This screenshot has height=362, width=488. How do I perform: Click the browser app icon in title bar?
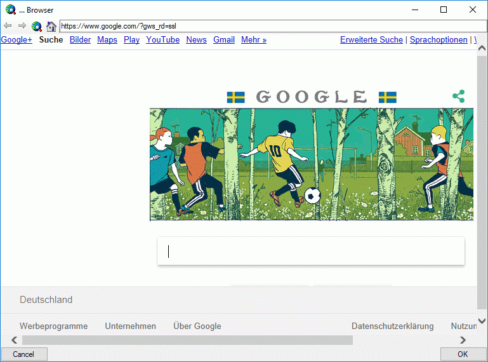[11, 10]
